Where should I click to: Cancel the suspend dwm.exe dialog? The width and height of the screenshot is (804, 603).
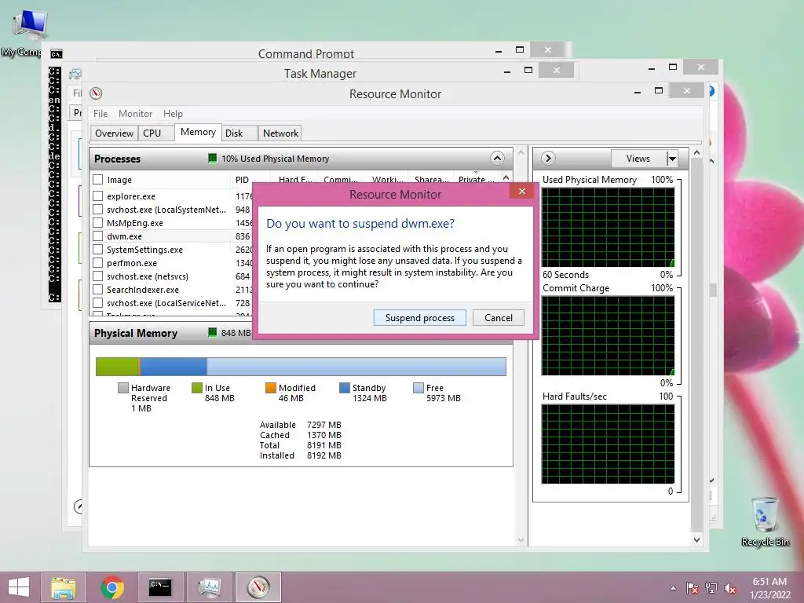click(x=499, y=318)
